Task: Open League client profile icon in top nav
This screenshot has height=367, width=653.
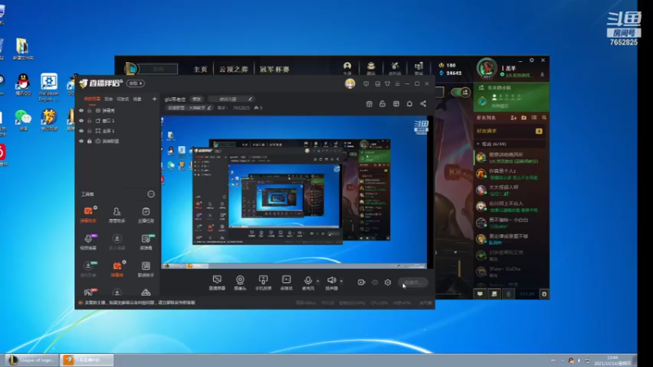Action: (x=347, y=68)
